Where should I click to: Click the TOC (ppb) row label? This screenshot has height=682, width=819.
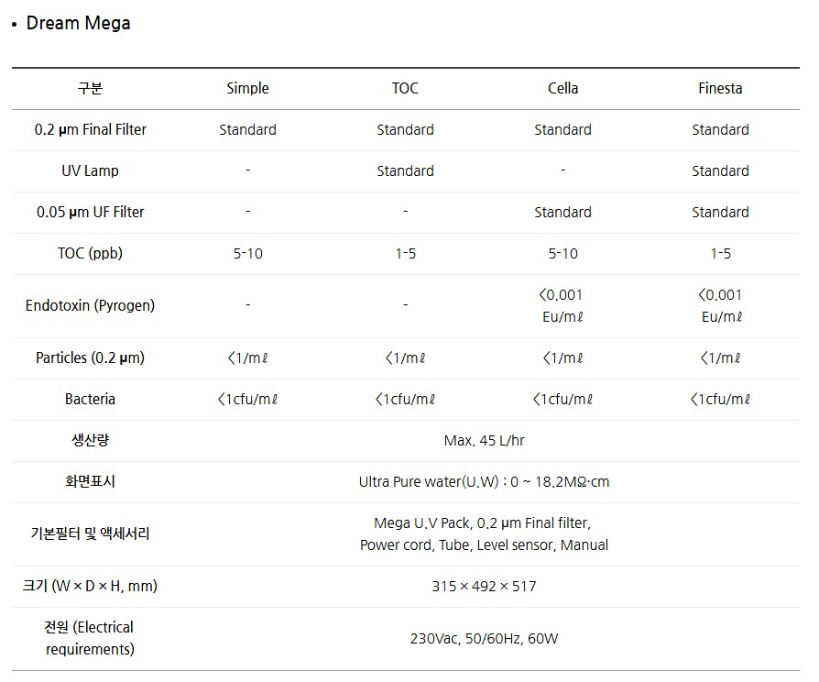90,254
